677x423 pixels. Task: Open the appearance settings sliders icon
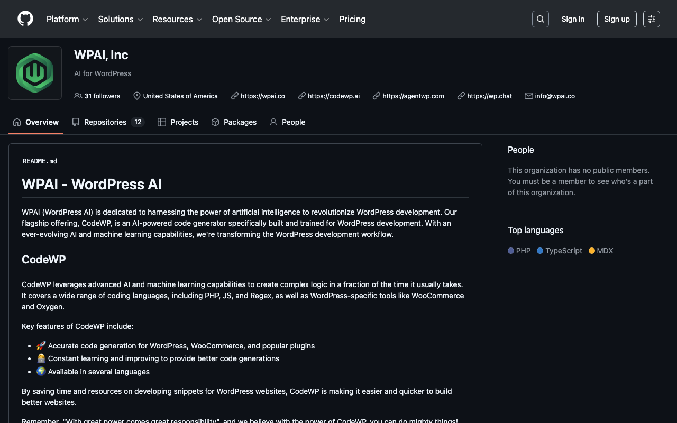coord(651,19)
